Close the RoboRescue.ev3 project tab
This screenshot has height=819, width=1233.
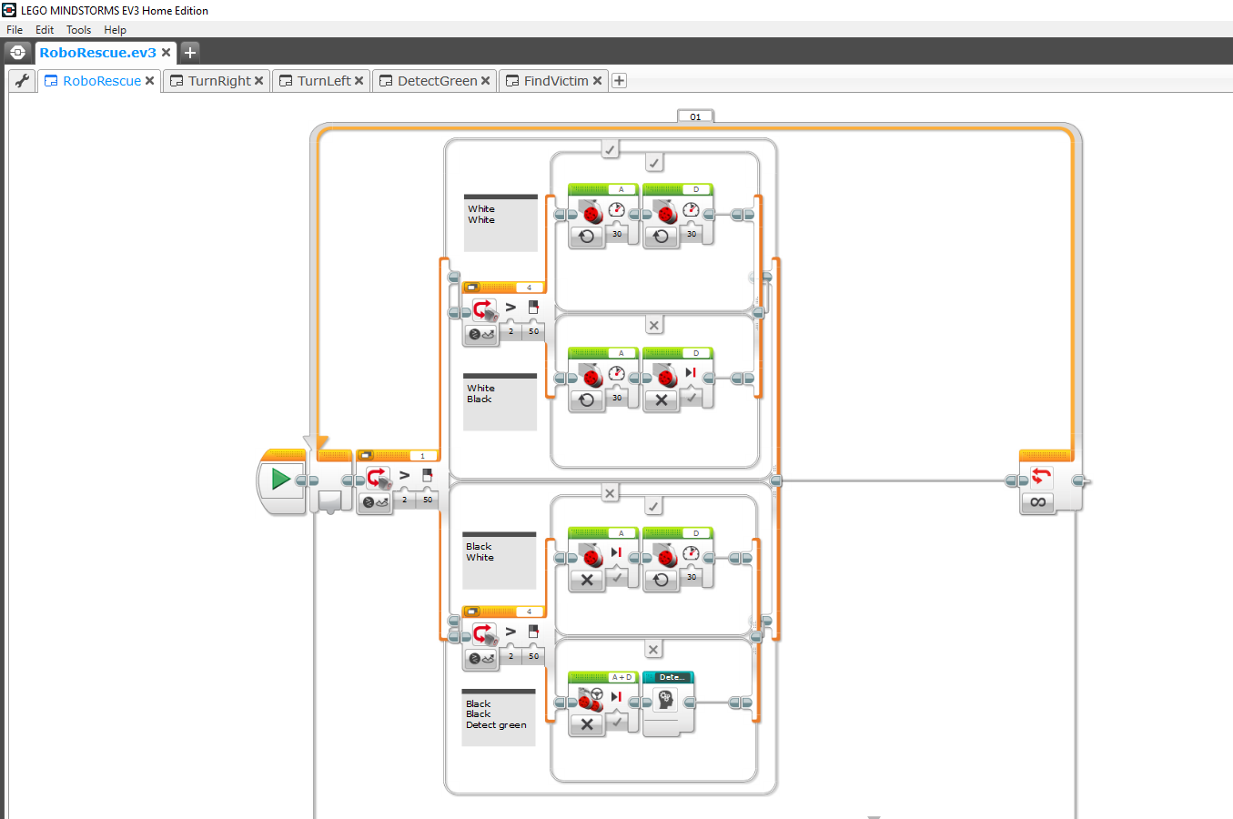pyautogui.click(x=166, y=53)
